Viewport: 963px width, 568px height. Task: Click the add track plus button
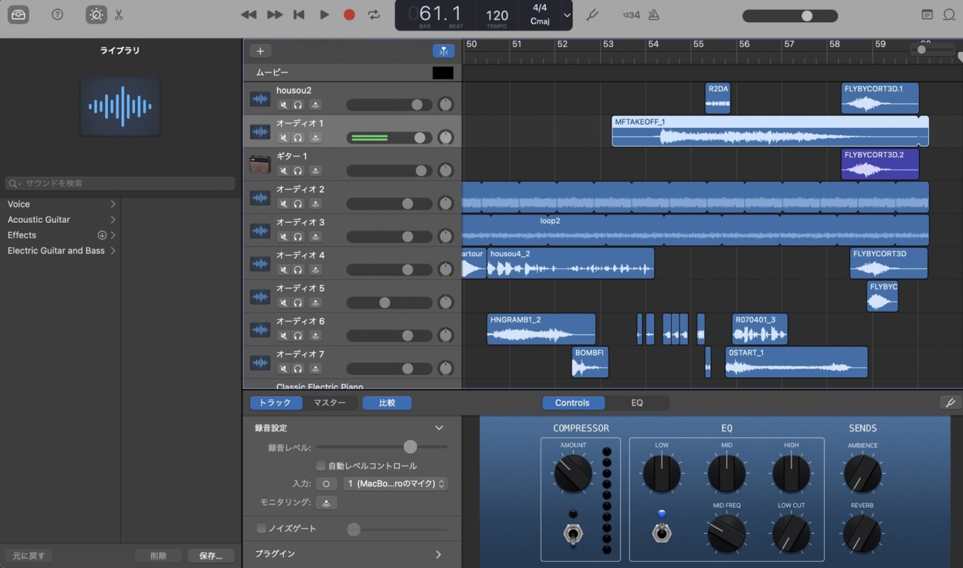point(260,51)
